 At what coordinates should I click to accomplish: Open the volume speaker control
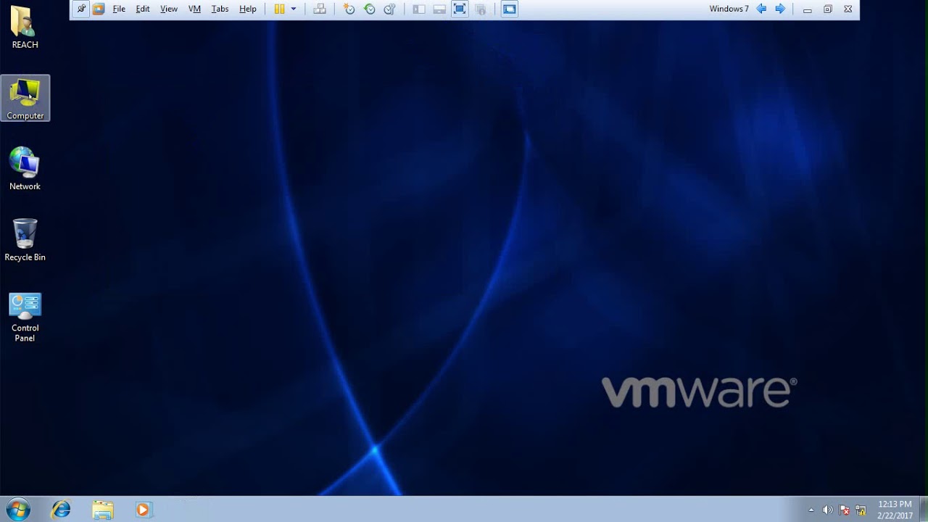tap(828, 510)
